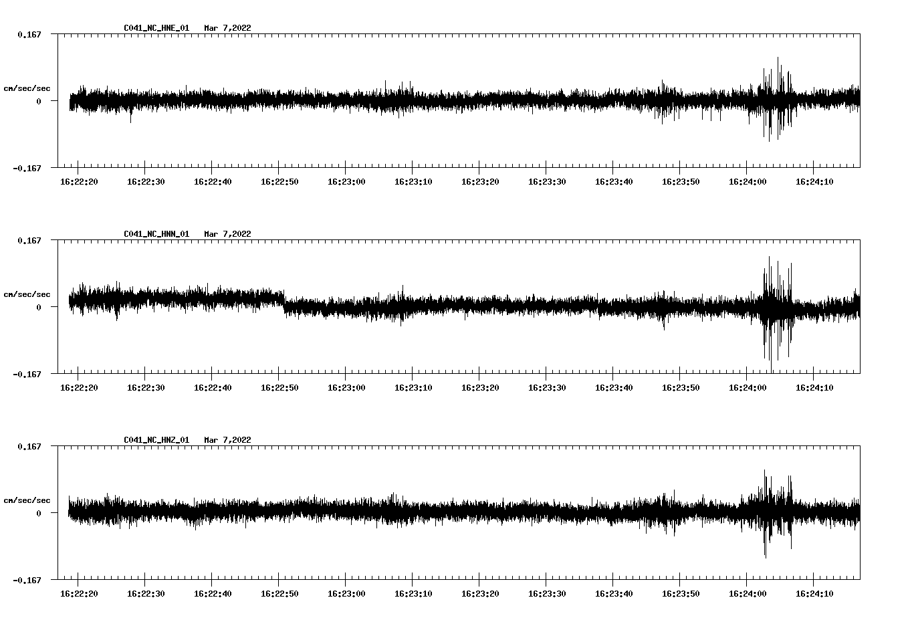Screen dimensions: 908x618
Task: Click the 16:23:20 time label under HNZ plot
Action: point(480,593)
